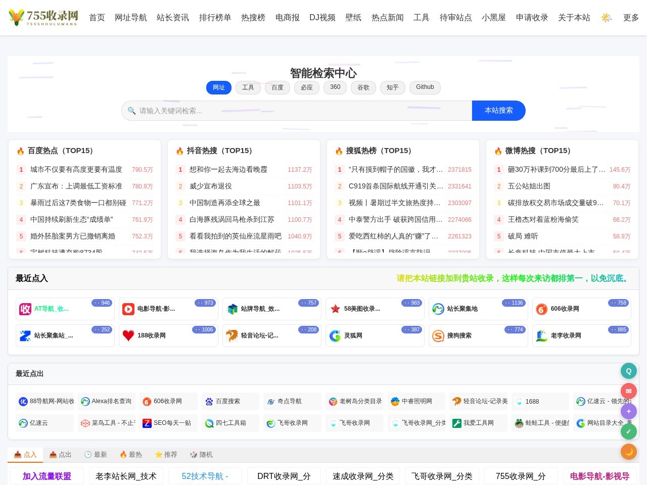Click the green checkmark floating button
647x485 pixels.
[629, 431]
